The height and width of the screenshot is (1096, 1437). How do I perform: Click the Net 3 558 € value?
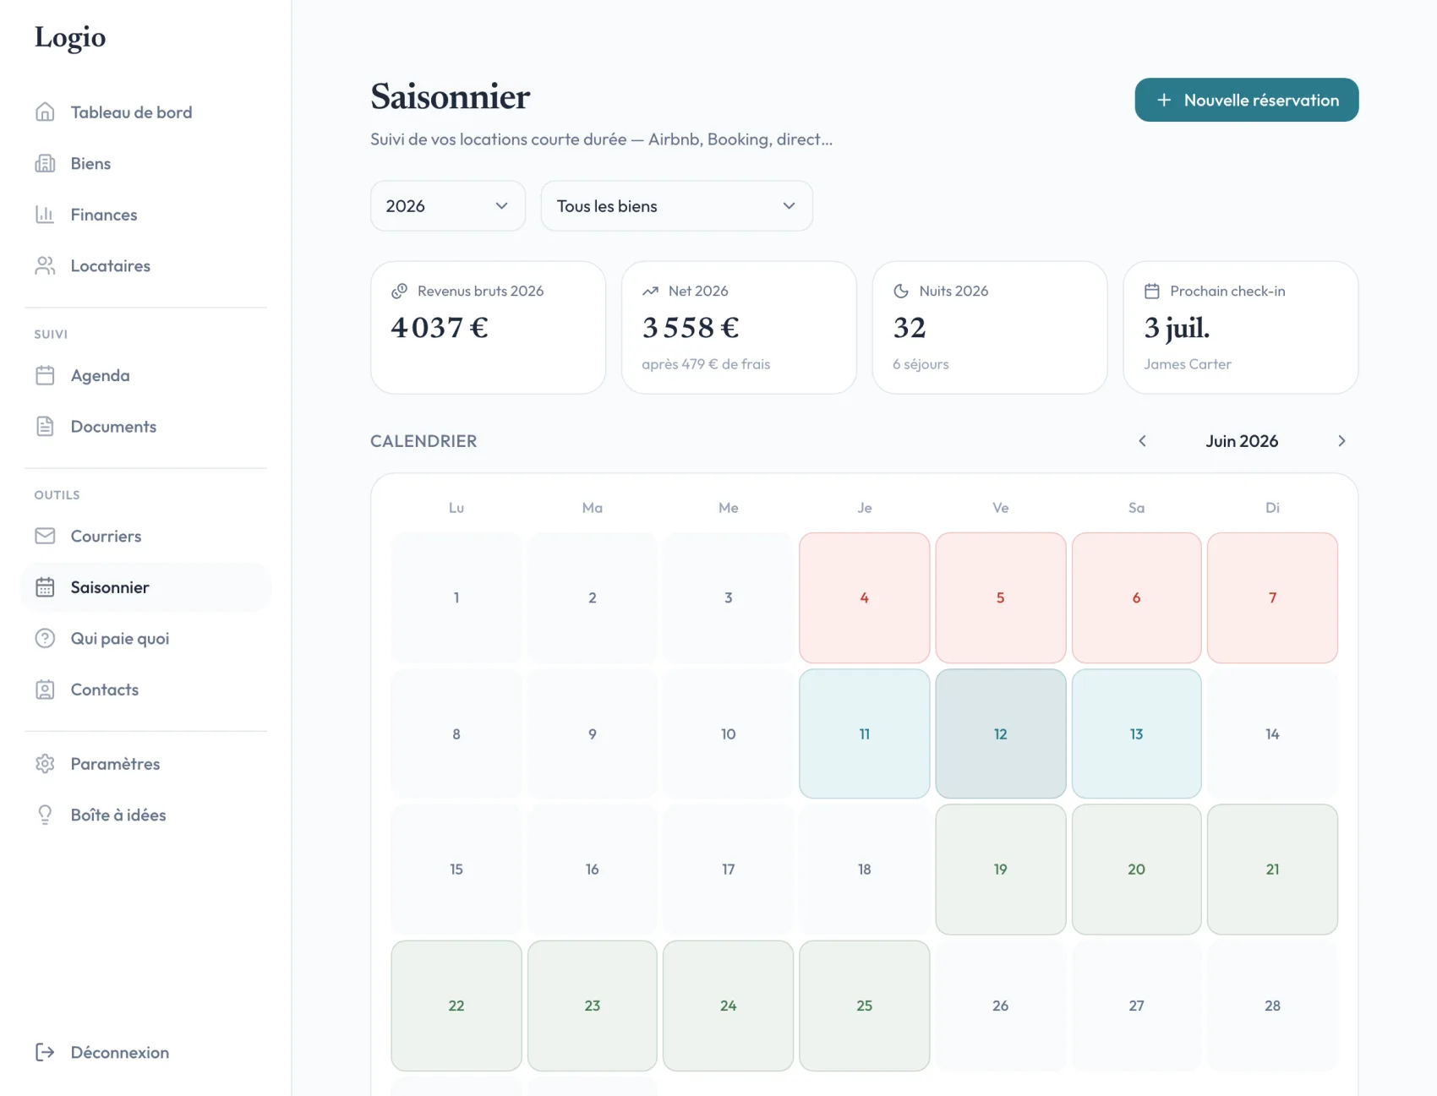click(x=691, y=328)
